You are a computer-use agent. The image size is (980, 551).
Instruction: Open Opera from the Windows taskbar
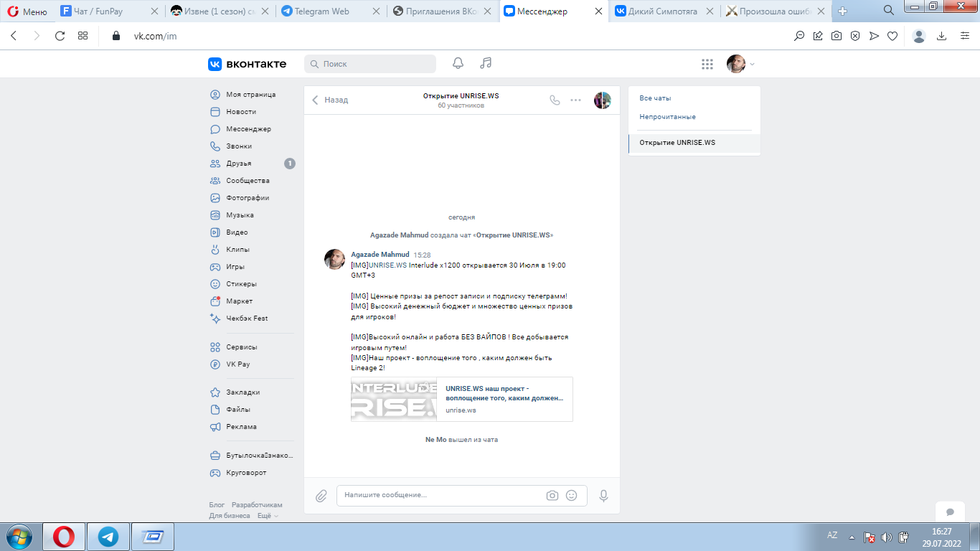pos(64,537)
